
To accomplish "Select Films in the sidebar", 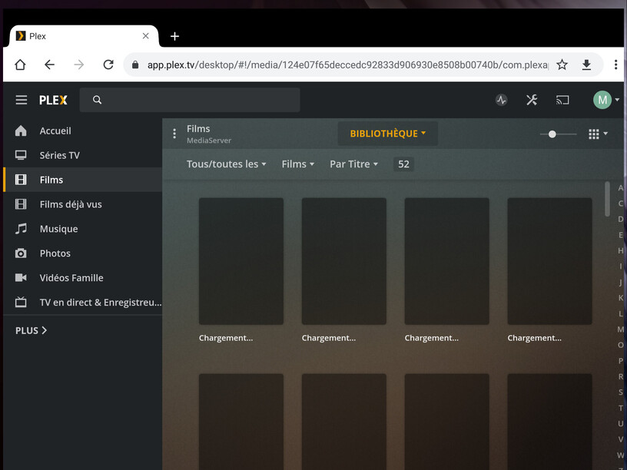I will click(x=83, y=180).
